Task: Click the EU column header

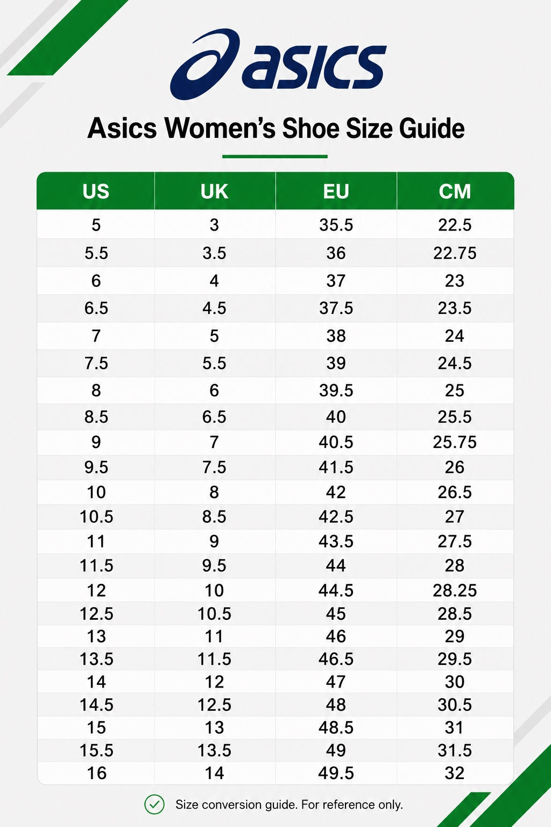Action: pos(336,191)
